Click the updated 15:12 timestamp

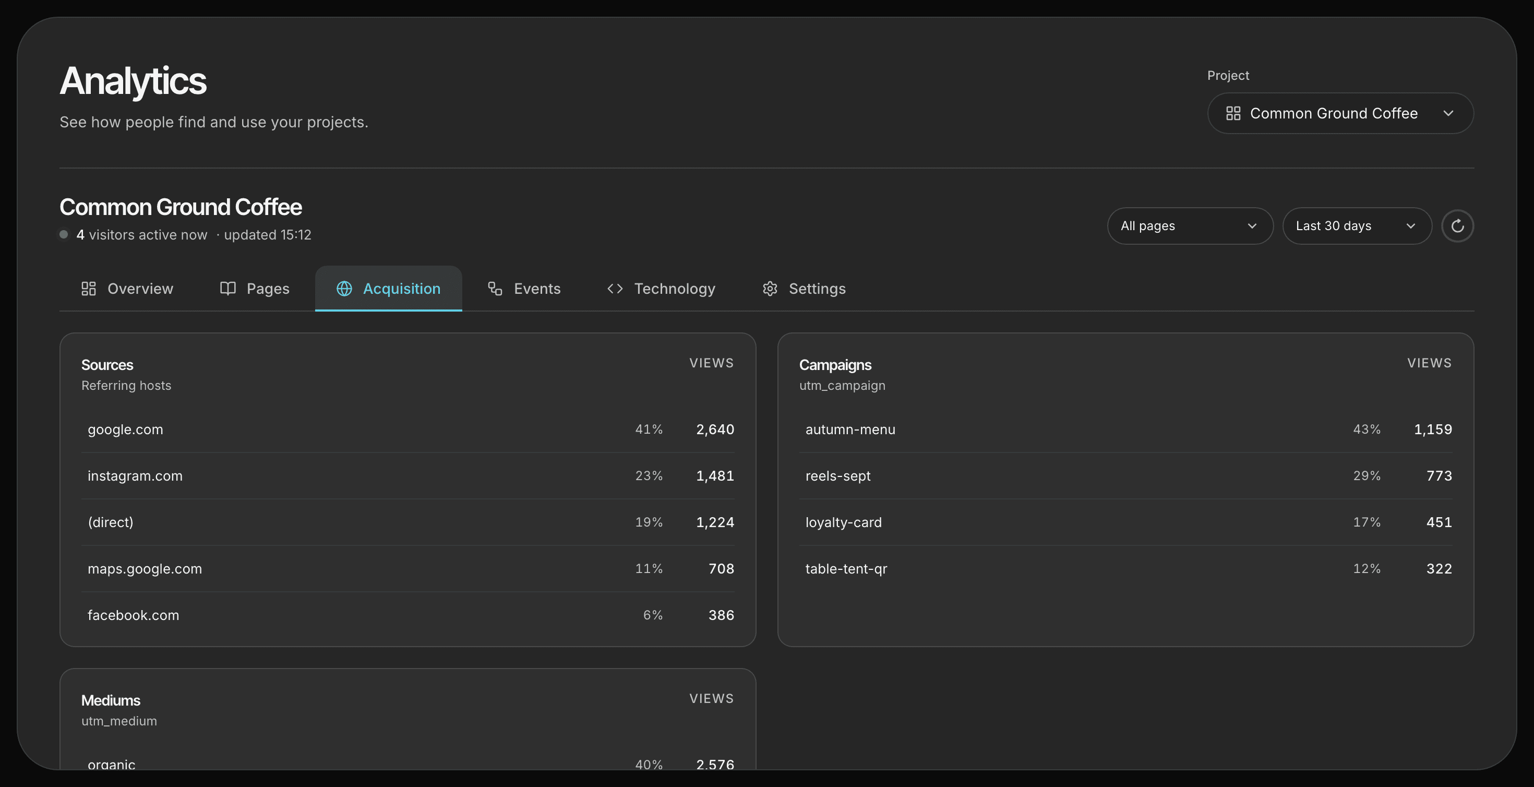click(x=267, y=235)
